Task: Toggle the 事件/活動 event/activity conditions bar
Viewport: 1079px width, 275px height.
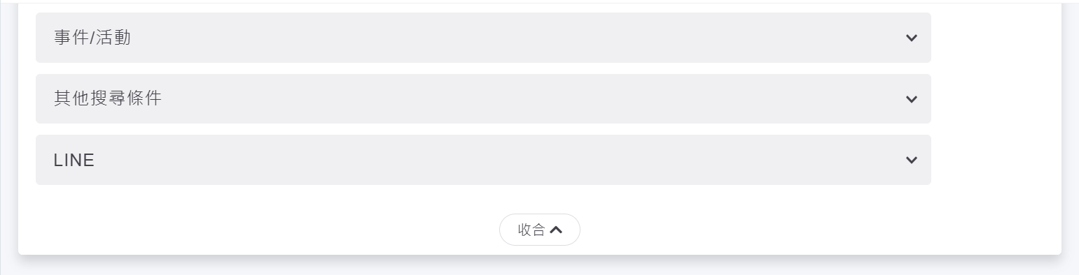Action: click(483, 38)
